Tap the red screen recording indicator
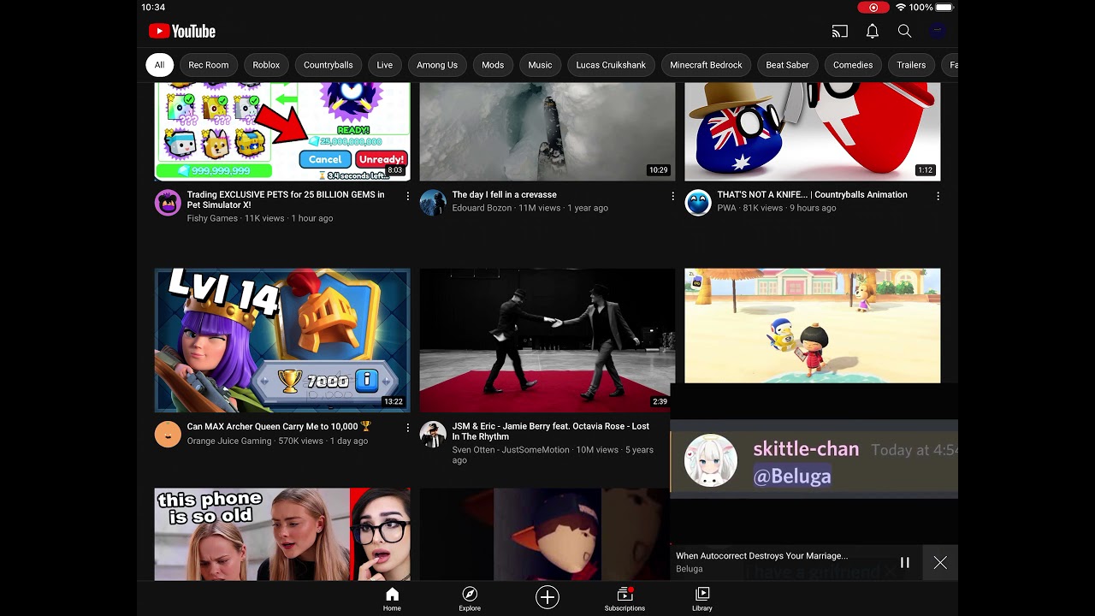This screenshot has height=616, width=1095. (873, 8)
